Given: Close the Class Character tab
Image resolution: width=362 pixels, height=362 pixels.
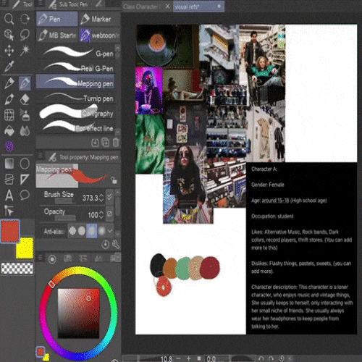Looking at the screenshot, I should [167, 7].
